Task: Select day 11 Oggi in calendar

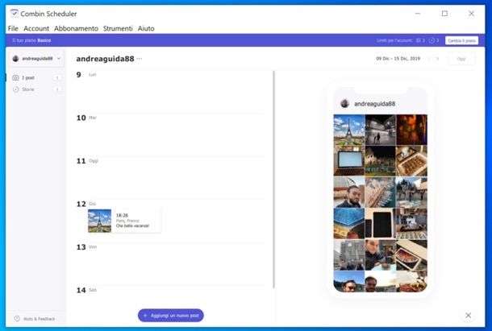Action: [x=88, y=161]
